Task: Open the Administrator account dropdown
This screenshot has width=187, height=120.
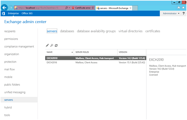Action: 171,14
